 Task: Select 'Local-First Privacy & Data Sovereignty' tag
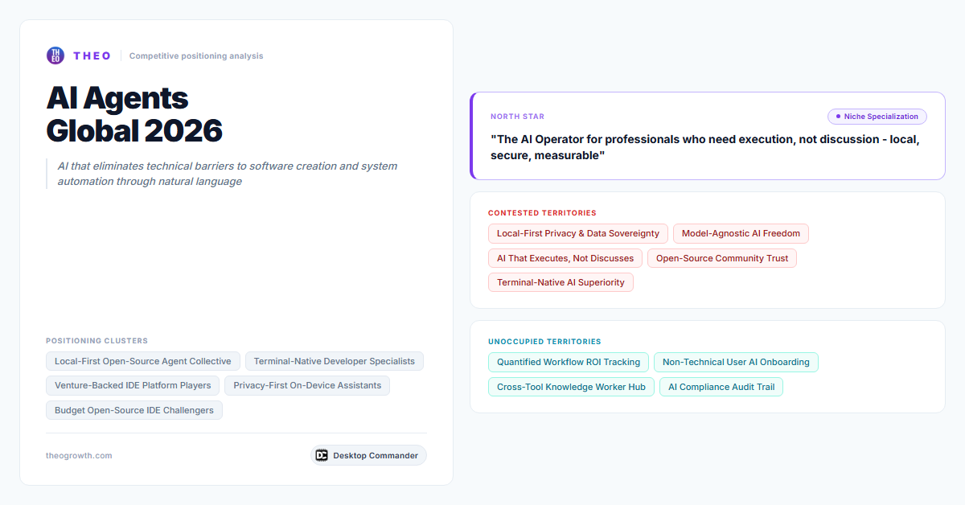[578, 233]
